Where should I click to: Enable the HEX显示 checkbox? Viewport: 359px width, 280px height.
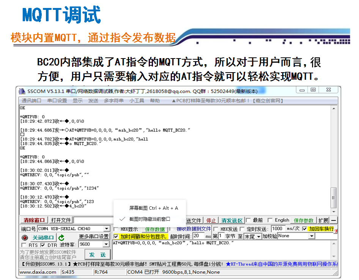116,229
